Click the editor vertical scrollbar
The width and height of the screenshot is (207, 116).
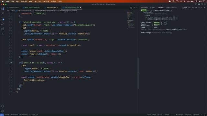point(138,73)
